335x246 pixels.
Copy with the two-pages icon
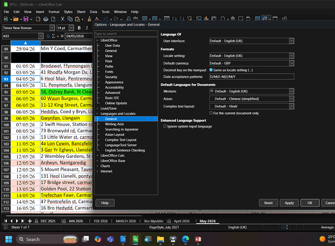70,19
